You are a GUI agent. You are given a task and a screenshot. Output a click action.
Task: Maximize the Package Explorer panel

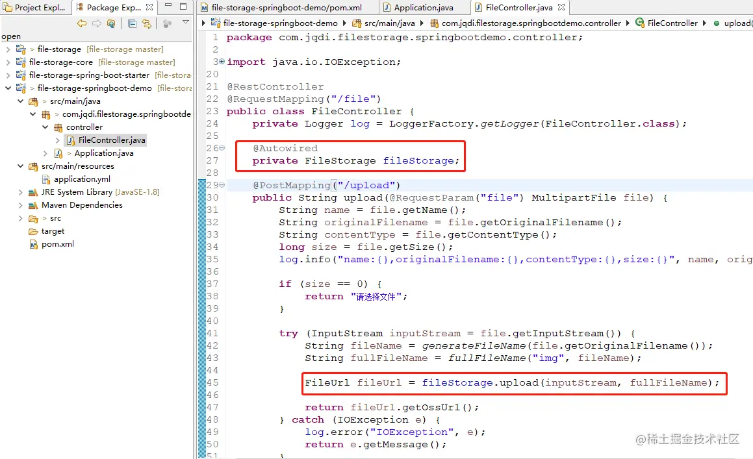click(183, 6)
